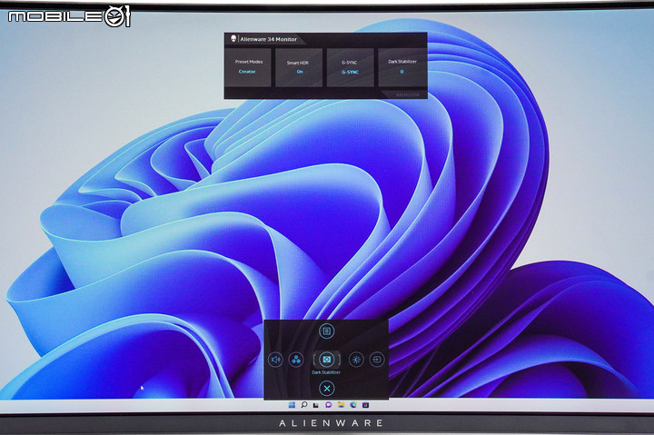This screenshot has width=654, height=435.
Task: Select the volume speaker icon
Action: pyautogui.click(x=275, y=360)
